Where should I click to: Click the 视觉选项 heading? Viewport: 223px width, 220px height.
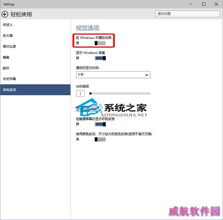[x=88, y=28]
